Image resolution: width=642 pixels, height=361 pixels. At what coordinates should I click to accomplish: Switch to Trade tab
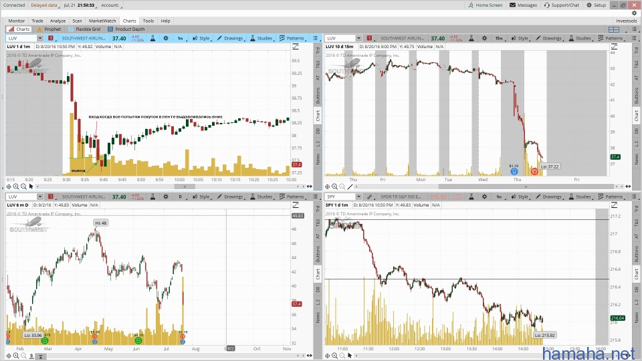tap(37, 21)
